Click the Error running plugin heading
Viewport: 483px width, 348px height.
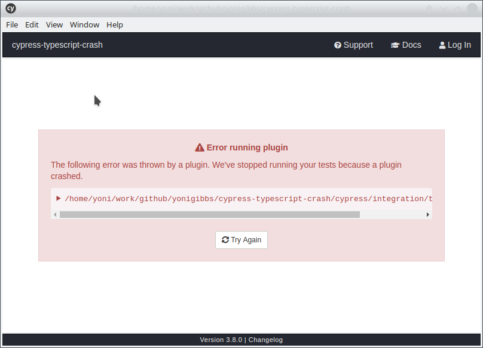(241, 147)
